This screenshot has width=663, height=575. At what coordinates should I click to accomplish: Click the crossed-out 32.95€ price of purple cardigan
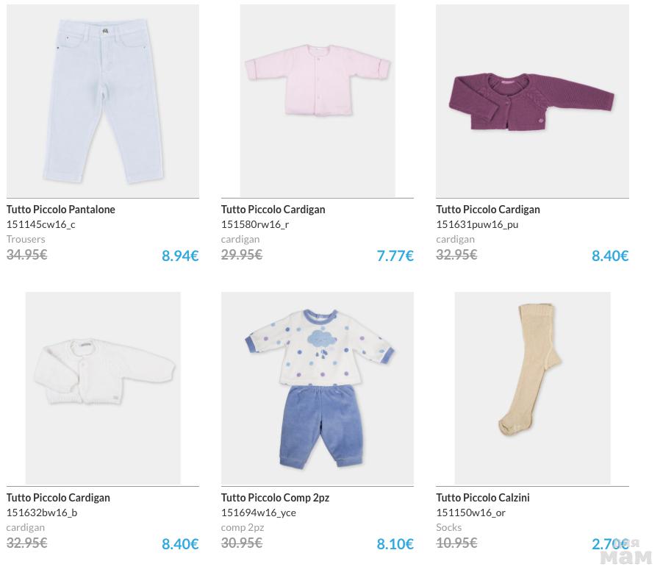click(456, 255)
